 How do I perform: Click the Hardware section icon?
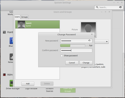click(4, 32)
